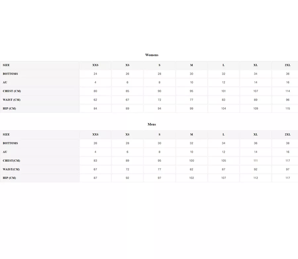Click Mens waist value 82 for size M

coord(191,169)
